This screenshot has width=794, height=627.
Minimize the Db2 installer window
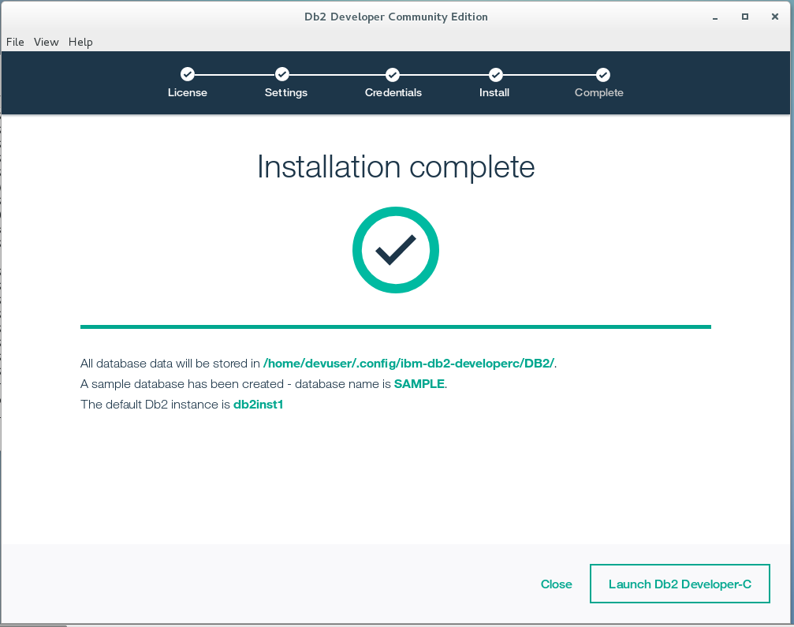coord(715,17)
